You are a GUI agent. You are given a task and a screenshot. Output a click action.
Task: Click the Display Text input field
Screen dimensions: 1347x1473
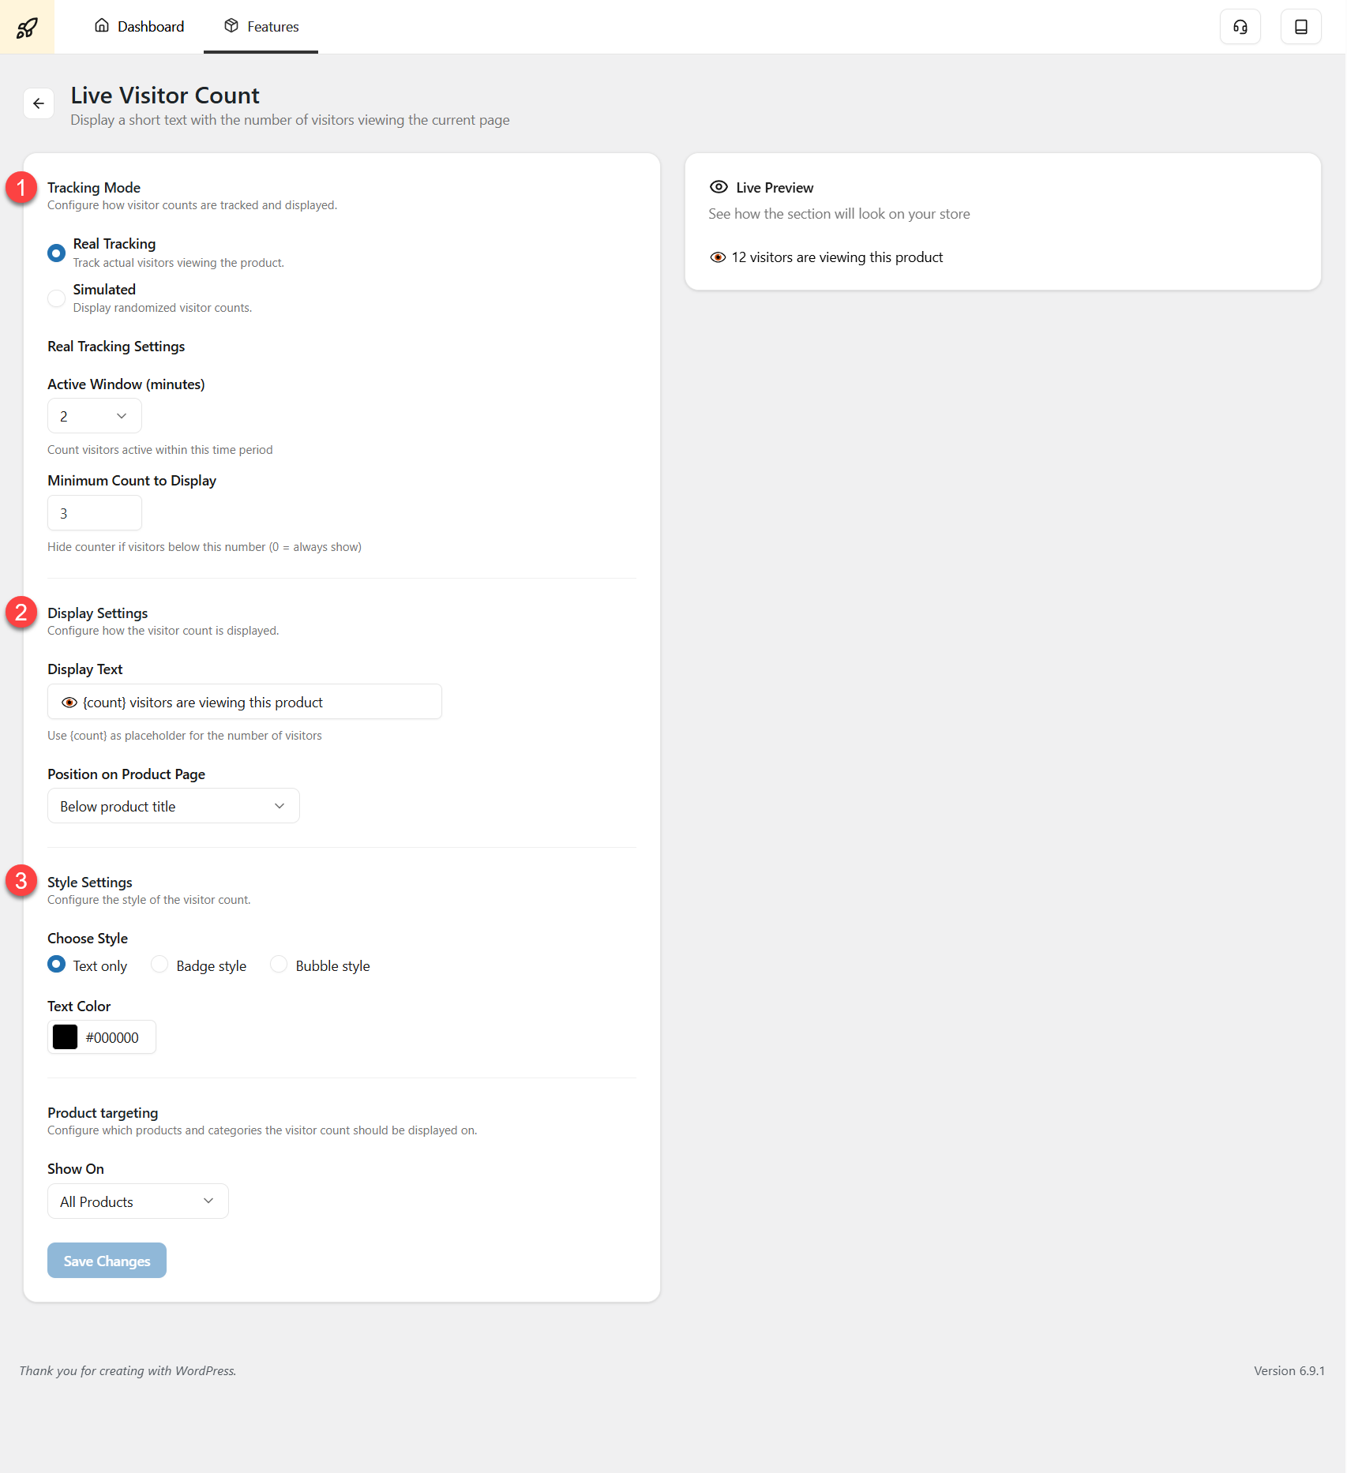coord(245,702)
